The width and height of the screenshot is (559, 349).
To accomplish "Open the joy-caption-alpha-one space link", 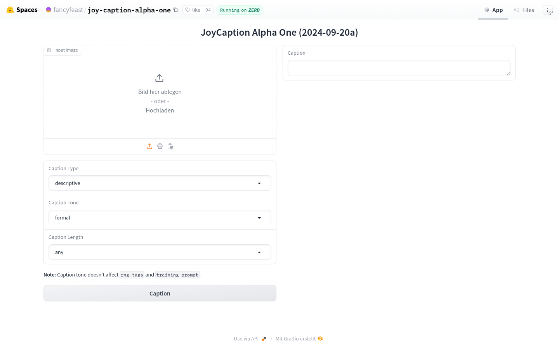I will 129,10.
